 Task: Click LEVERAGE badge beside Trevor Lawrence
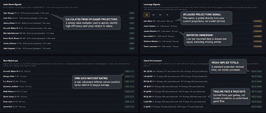257,46
